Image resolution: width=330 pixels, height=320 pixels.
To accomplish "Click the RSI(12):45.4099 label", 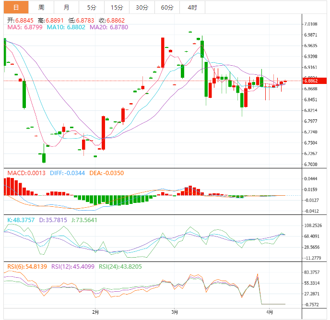I will (x=73, y=267).
